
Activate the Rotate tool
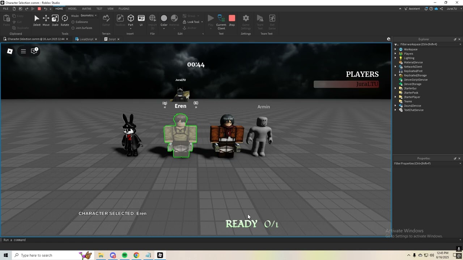tap(65, 18)
